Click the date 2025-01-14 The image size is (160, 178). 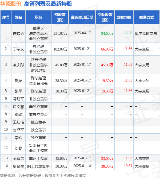pyautogui.click(x=82, y=166)
